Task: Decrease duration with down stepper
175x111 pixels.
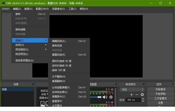Action: click(143, 101)
